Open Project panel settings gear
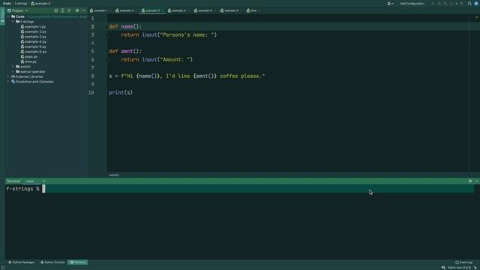This screenshot has width=480, height=270. pos(77,10)
